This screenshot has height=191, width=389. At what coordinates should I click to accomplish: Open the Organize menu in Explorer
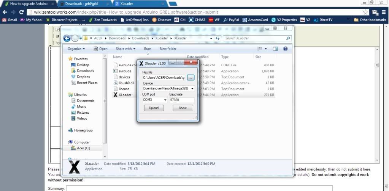76,49
